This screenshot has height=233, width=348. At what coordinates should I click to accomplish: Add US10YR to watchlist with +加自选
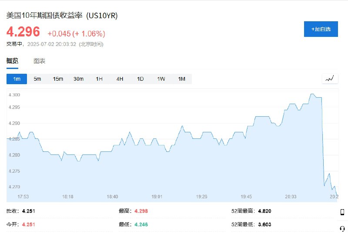[x=321, y=29]
